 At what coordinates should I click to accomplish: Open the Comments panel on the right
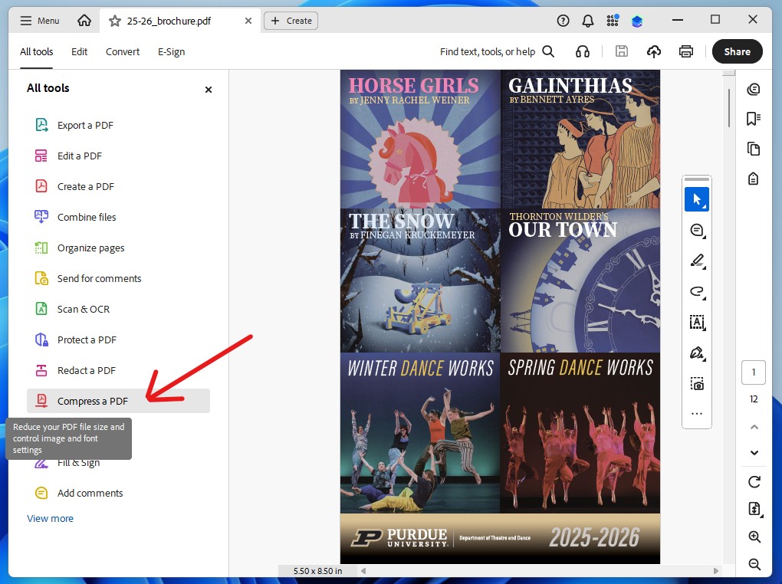point(754,89)
